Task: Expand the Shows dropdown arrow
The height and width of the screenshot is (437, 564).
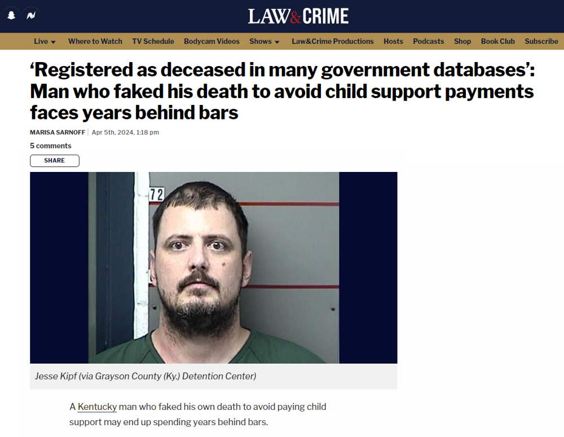Action: (x=277, y=42)
